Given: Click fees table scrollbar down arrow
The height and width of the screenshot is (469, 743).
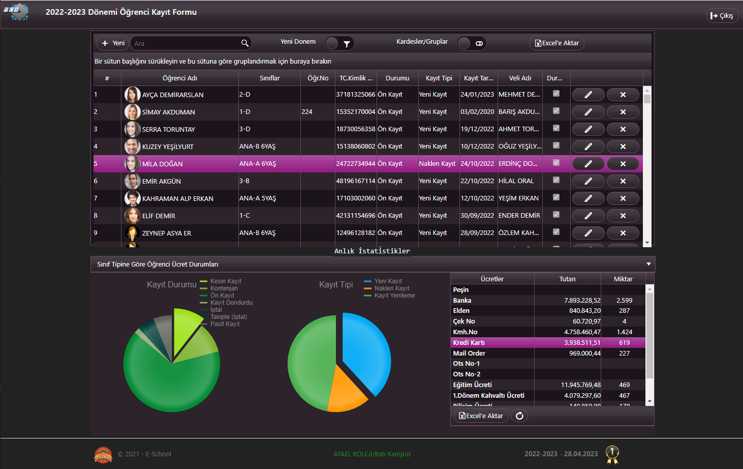Looking at the screenshot, I should tap(649, 401).
